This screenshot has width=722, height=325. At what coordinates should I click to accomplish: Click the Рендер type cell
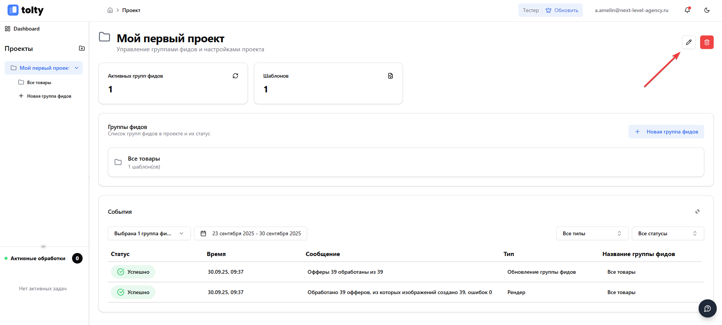516,292
